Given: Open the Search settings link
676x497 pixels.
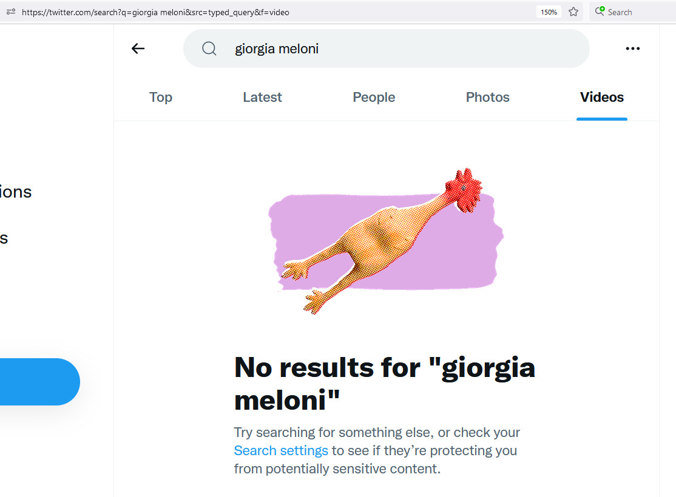Looking at the screenshot, I should tap(281, 450).
